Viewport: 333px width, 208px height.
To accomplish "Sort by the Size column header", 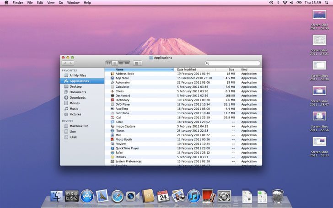I will click(227, 69).
